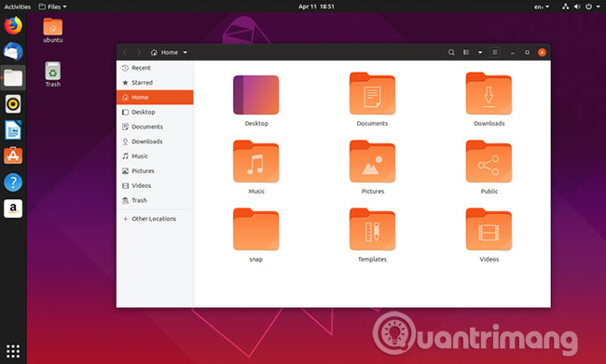The width and height of the screenshot is (606, 364).
Task: Click the Home button in path bar
Action: click(x=165, y=52)
